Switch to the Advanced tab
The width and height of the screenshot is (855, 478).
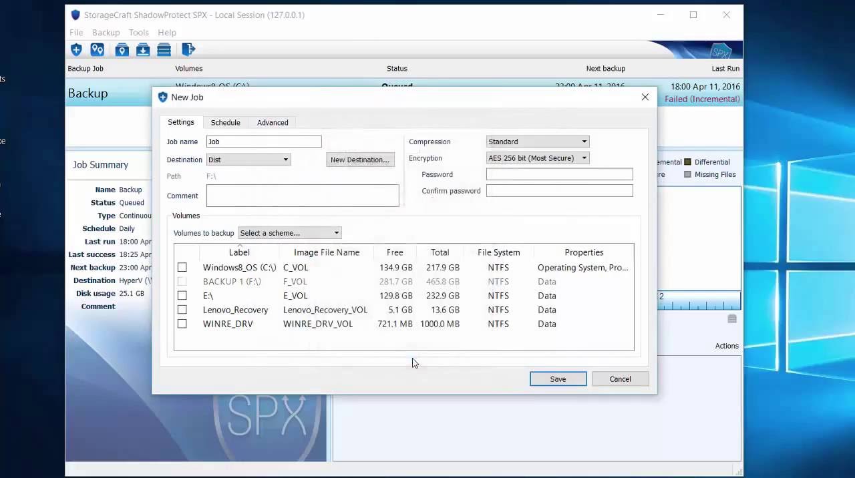(273, 123)
